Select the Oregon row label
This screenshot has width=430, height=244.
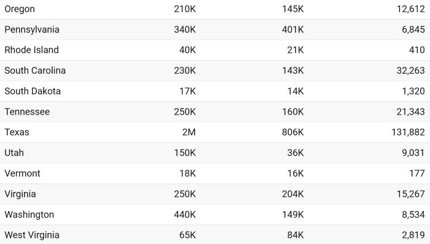tap(20, 9)
